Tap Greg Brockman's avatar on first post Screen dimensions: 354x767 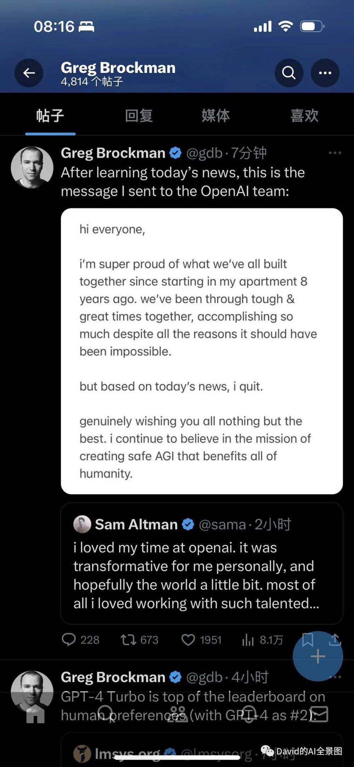pos(32,167)
